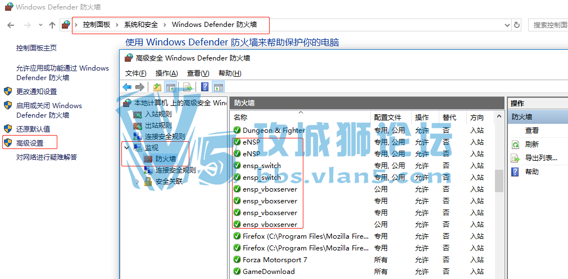Image resolution: width=568 pixels, height=279 pixels.
Task: Collapse the 监视 tree node
Action: point(126,147)
